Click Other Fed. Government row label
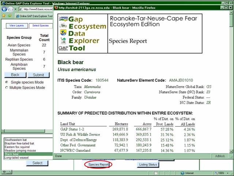The height and width of the screenshot is (176, 234). pos(78,145)
